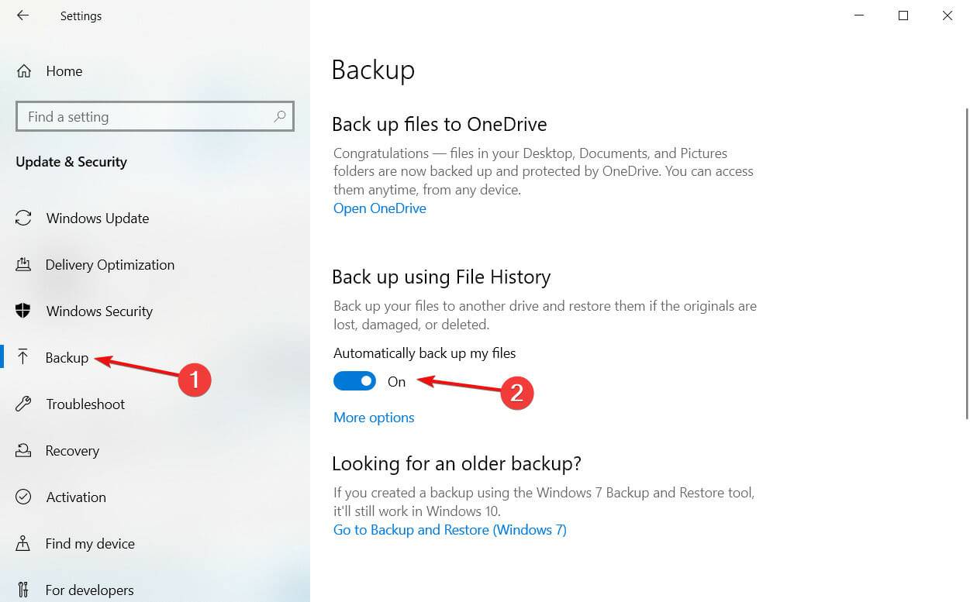Click More options under File History
Image resolution: width=970 pixels, height=602 pixels.
[x=374, y=417]
